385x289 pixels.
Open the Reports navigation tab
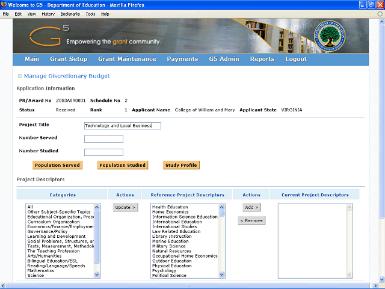coord(262,59)
